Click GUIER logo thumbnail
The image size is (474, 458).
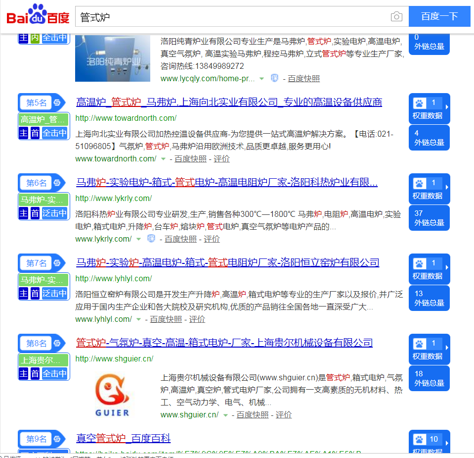113,395
